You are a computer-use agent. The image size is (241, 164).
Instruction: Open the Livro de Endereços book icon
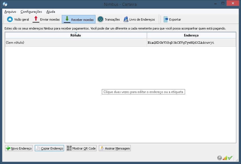click(126, 19)
